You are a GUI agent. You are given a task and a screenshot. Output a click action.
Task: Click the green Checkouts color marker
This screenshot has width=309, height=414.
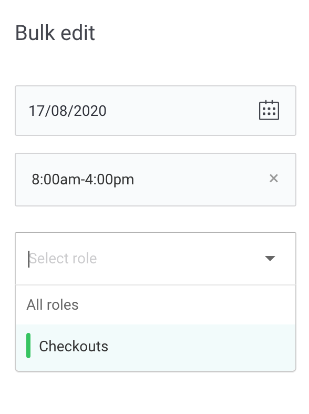click(28, 346)
